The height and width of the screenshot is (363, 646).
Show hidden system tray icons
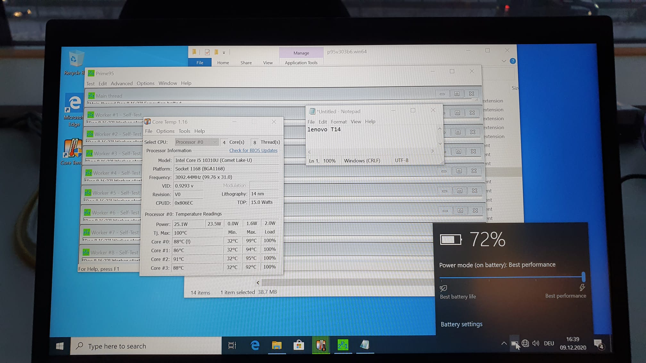click(x=504, y=343)
